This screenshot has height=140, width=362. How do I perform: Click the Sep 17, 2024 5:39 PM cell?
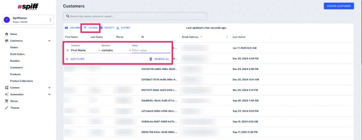pos(245,132)
